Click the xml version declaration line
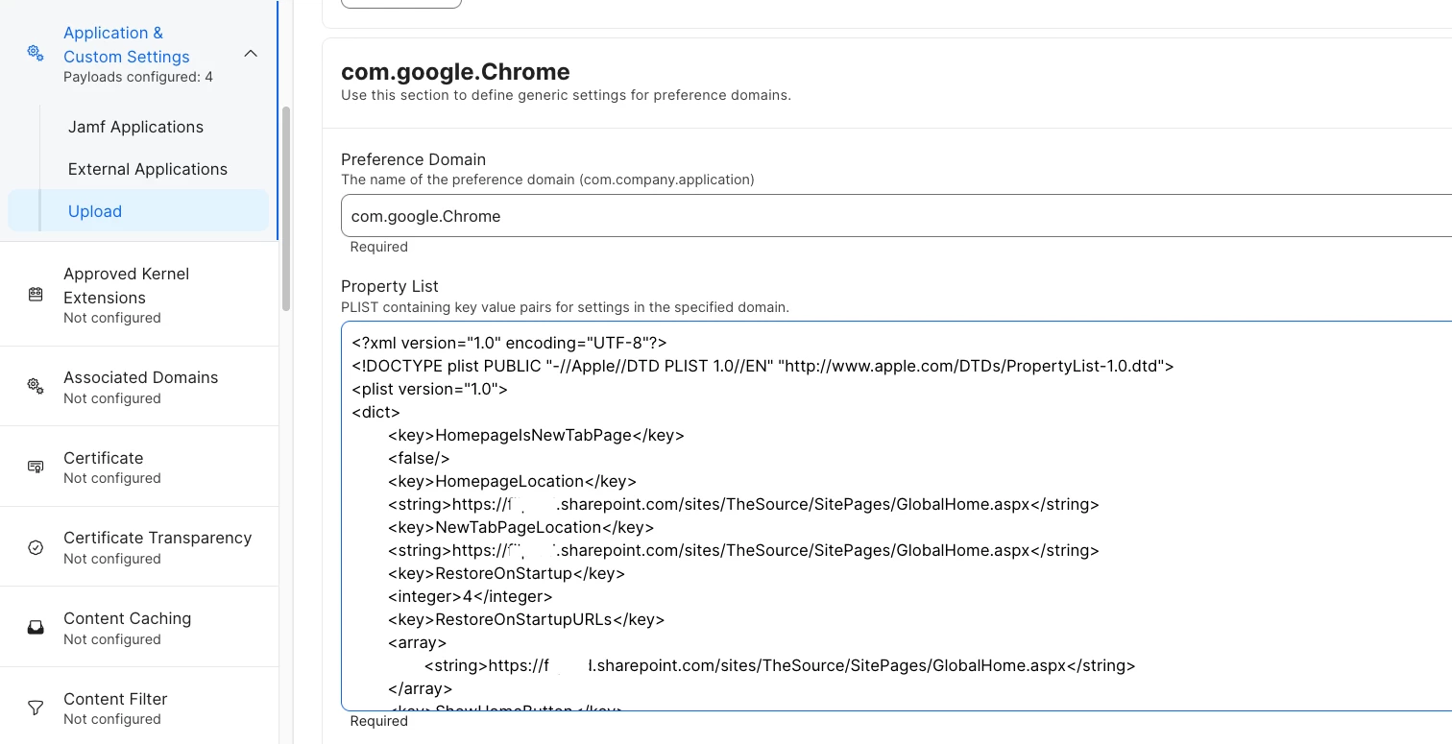1452x744 pixels. tap(509, 343)
